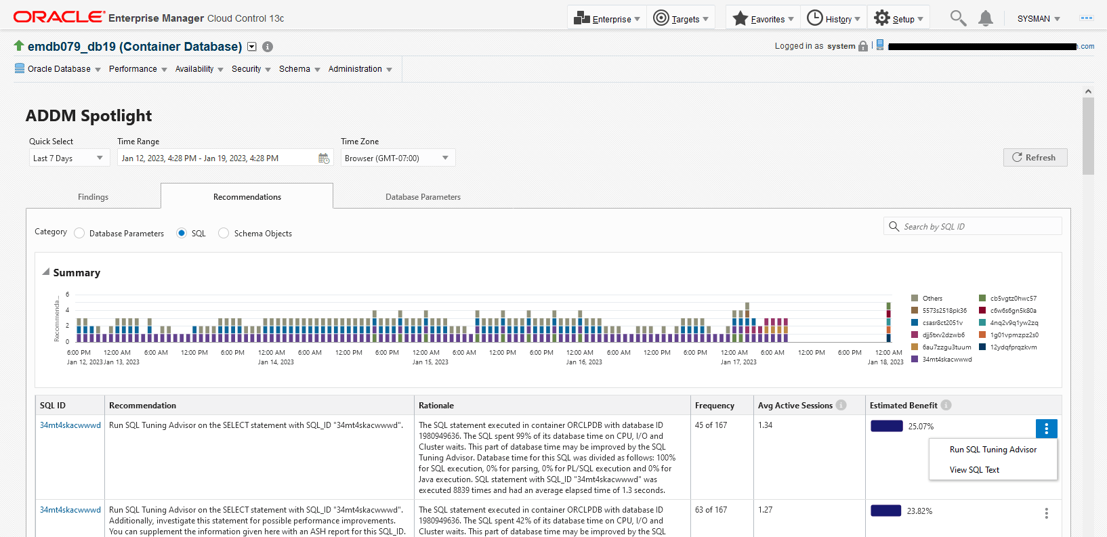The image size is (1107, 537).
Task: Open the Time Zone dropdown
Action: point(397,158)
